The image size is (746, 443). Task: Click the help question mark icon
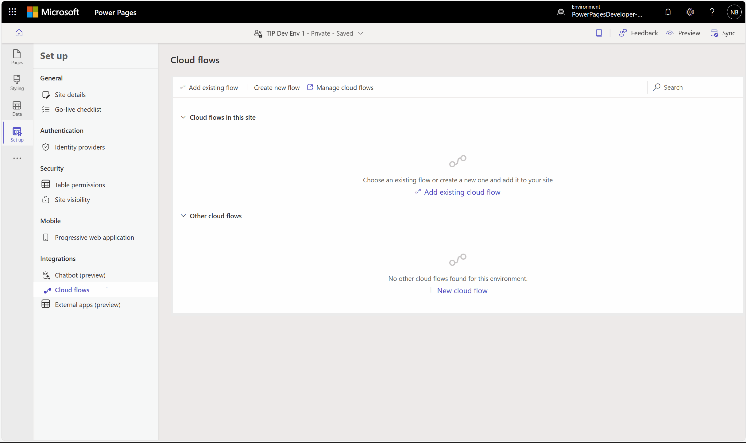tap(712, 12)
